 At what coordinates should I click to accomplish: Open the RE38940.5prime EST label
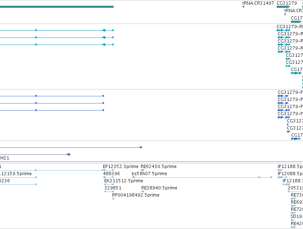point(159,188)
